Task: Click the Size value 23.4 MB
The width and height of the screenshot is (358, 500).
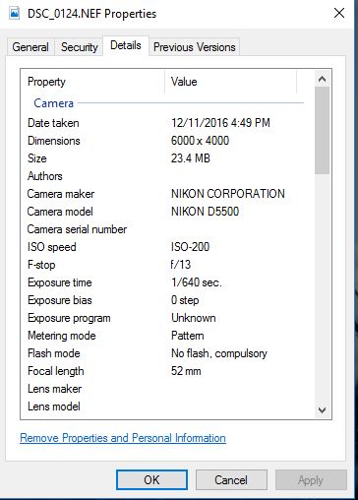Action: click(191, 158)
